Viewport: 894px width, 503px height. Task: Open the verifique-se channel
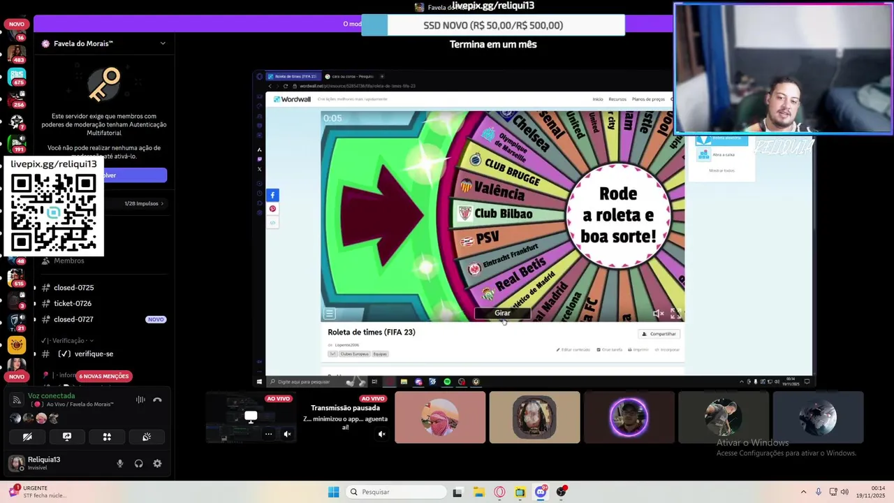pos(85,354)
